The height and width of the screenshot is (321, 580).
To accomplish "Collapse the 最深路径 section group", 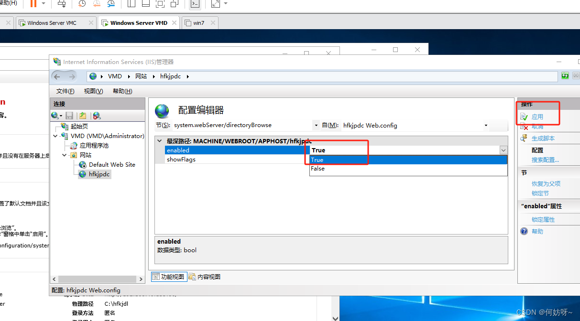I will tap(159, 141).
